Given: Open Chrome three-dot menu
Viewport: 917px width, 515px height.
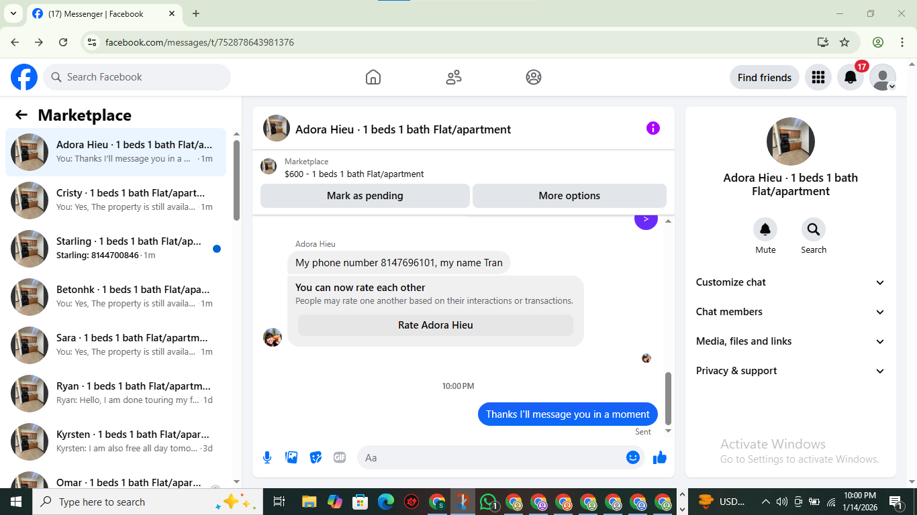Looking at the screenshot, I should pos(902,42).
